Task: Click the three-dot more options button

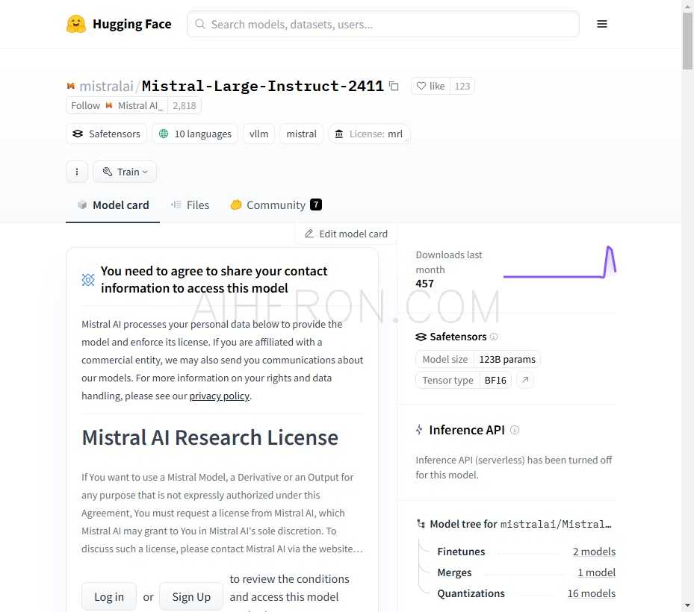Action: (x=77, y=172)
